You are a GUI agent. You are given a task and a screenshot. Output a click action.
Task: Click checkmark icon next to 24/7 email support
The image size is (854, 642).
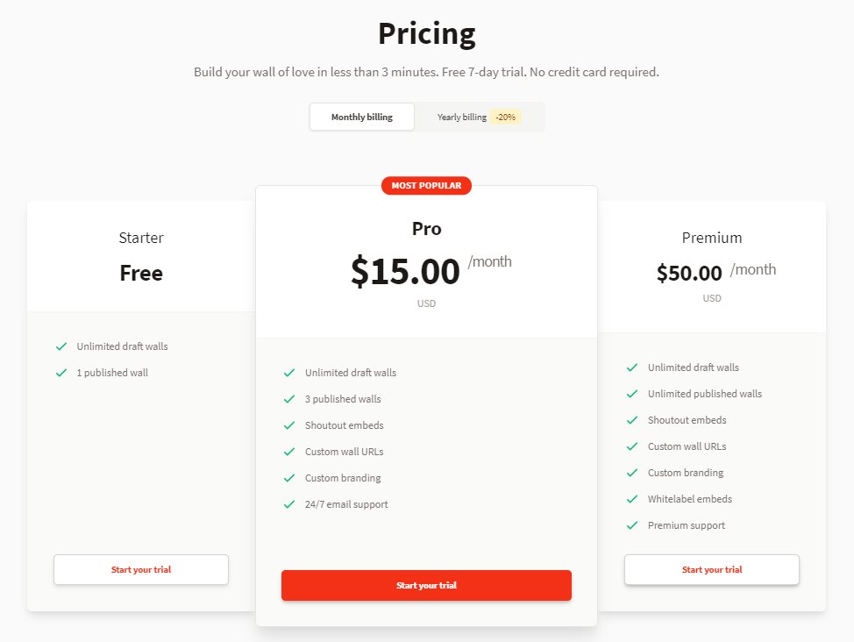click(x=289, y=504)
